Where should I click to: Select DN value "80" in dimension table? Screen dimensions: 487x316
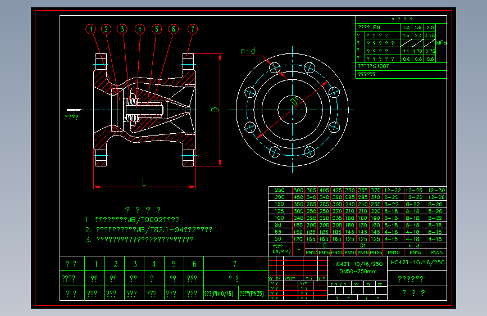tap(278, 225)
